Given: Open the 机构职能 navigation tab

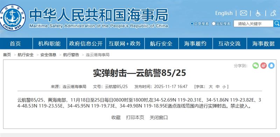Looking at the screenshot, I should pyautogui.click(x=49, y=43).
